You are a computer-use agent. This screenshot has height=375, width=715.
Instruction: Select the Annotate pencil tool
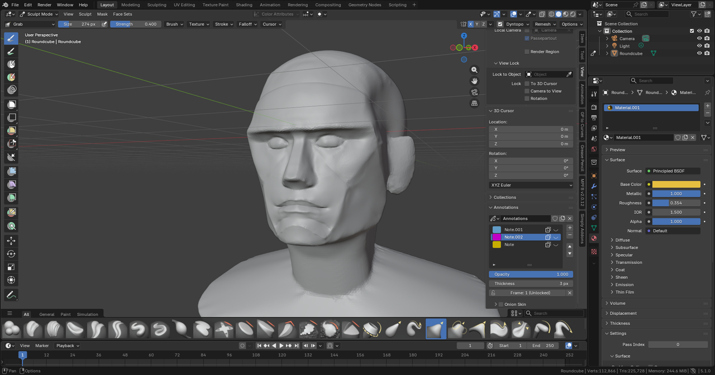[11, 295]
